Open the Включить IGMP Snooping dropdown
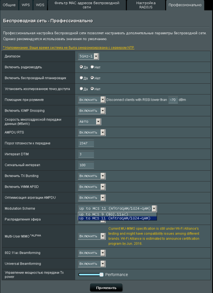Viewport: 213px width, 293px height. point(92,111)
